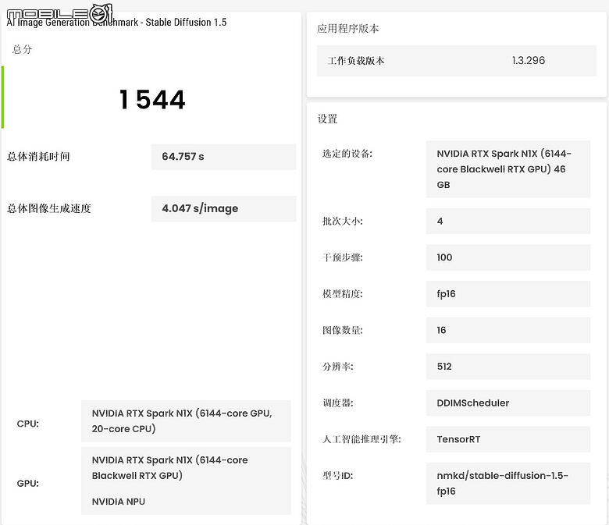Select the total score 1 544
This screenshot has height=525, width=609.
point(152,100)
